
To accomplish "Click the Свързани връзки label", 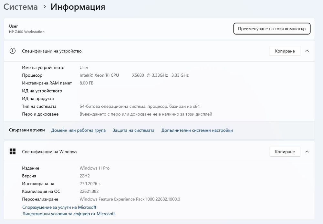I will (27, 130).
